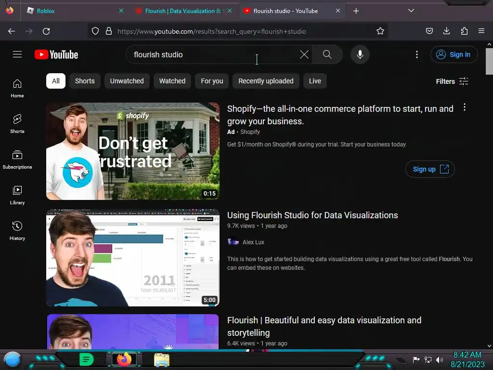Screen dimensions: 493x370
Task: Bookmark this page with star icon
Action: coord(380,31)
